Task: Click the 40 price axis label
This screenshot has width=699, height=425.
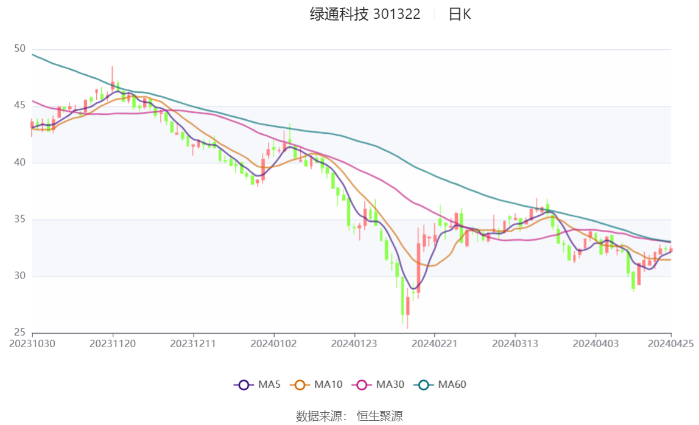Action: click(x=19, y=162)
